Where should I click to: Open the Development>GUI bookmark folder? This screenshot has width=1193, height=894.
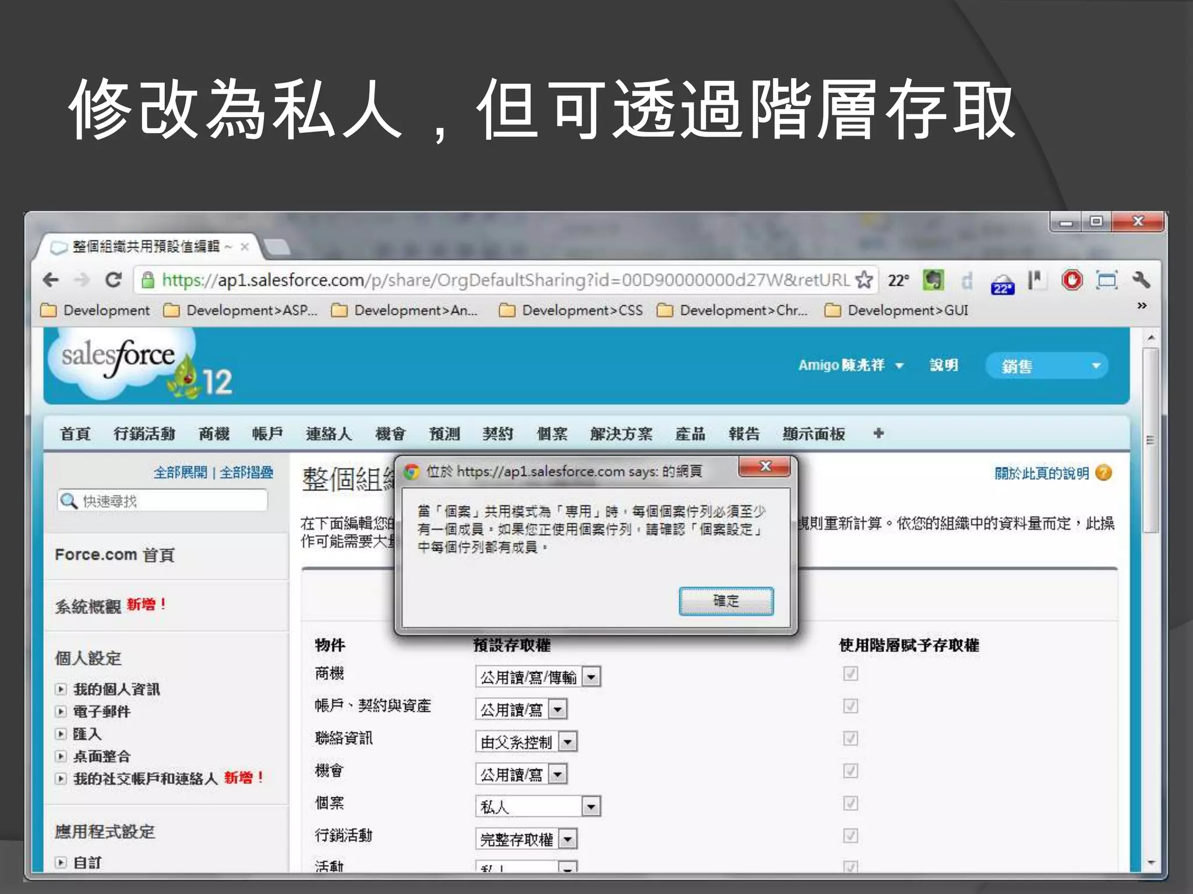click(x=897, y=310)
